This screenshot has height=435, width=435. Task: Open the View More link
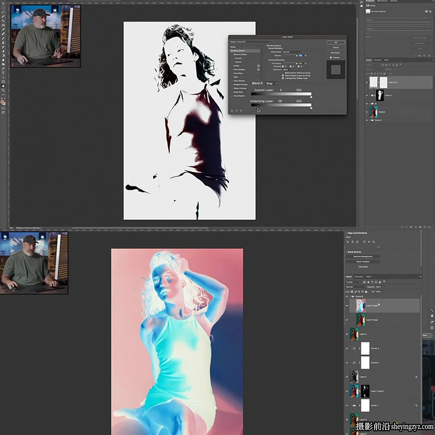[x=363, y=267]
